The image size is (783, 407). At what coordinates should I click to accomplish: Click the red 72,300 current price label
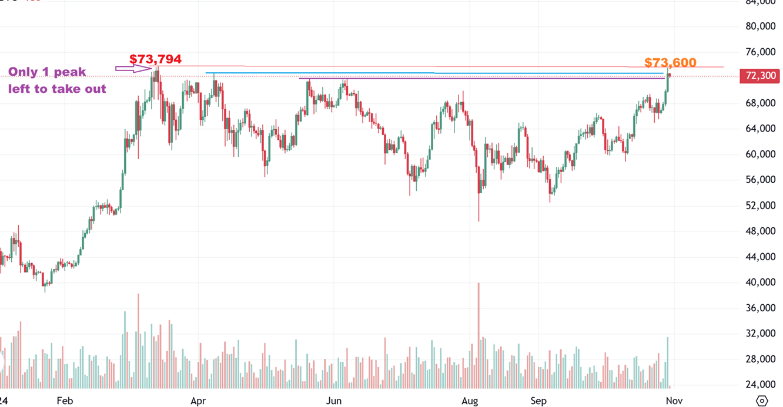tap(760, 76)
